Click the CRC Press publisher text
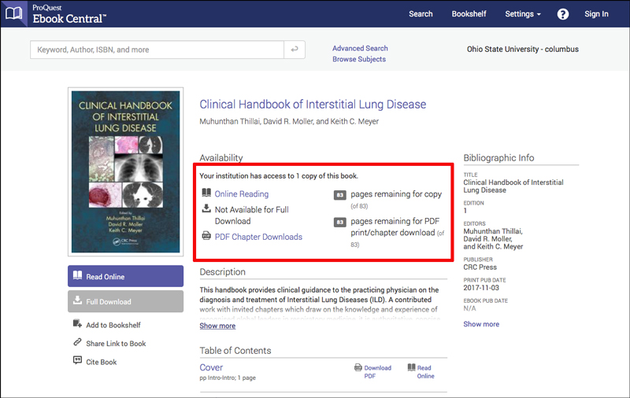The height and width of the screenshot is (398, 630). [x=480, y=267]
